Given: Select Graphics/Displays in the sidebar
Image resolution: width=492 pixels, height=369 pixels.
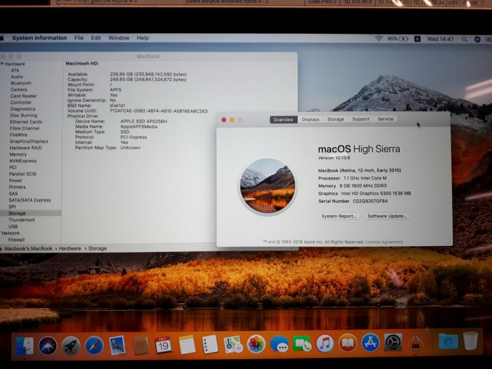Looking at the screenshot, I should coord(29,141).
